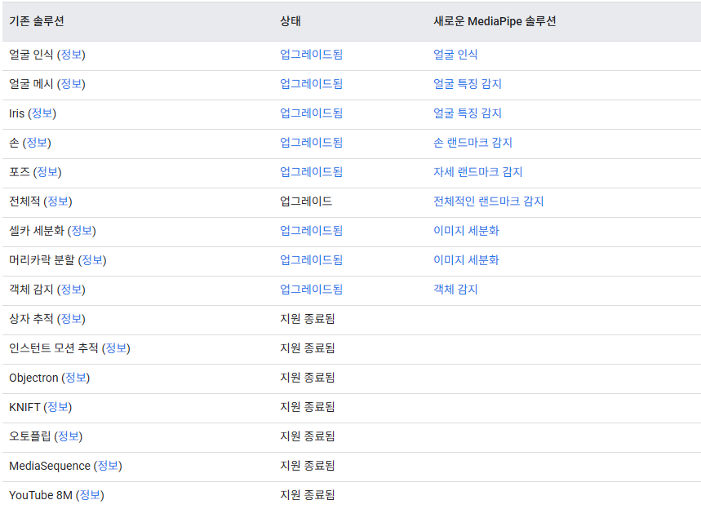Open the 정보 link for Objectron
The image size is (701, 509).
click(x=76, y=378)
